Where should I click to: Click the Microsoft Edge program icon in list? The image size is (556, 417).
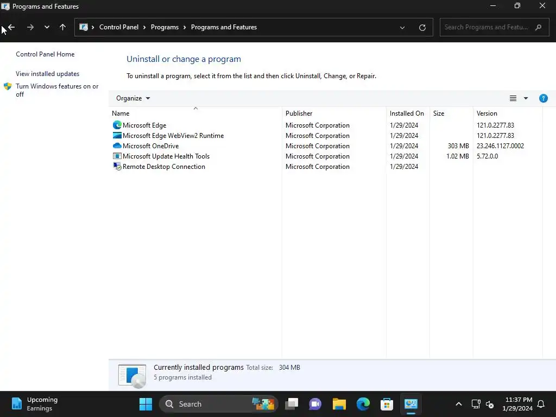click(x=117, y=125)
